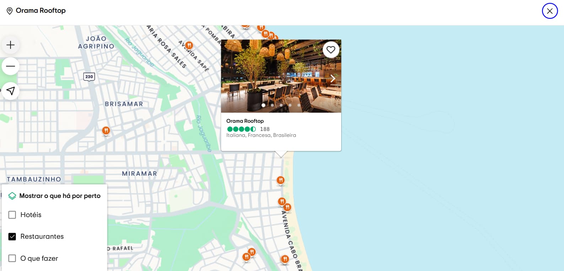Click the layers icon in nearby panel
Viewport: 564px width, 271px height.
pos(12,196)
